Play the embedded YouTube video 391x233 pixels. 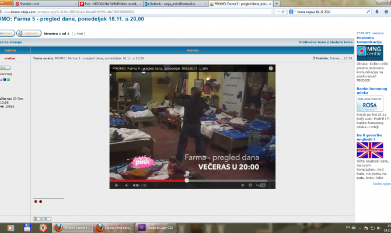click(x=117, y=185)
